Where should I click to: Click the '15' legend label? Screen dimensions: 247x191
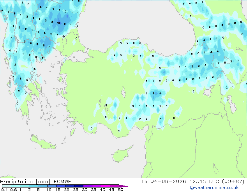[58, 189]
